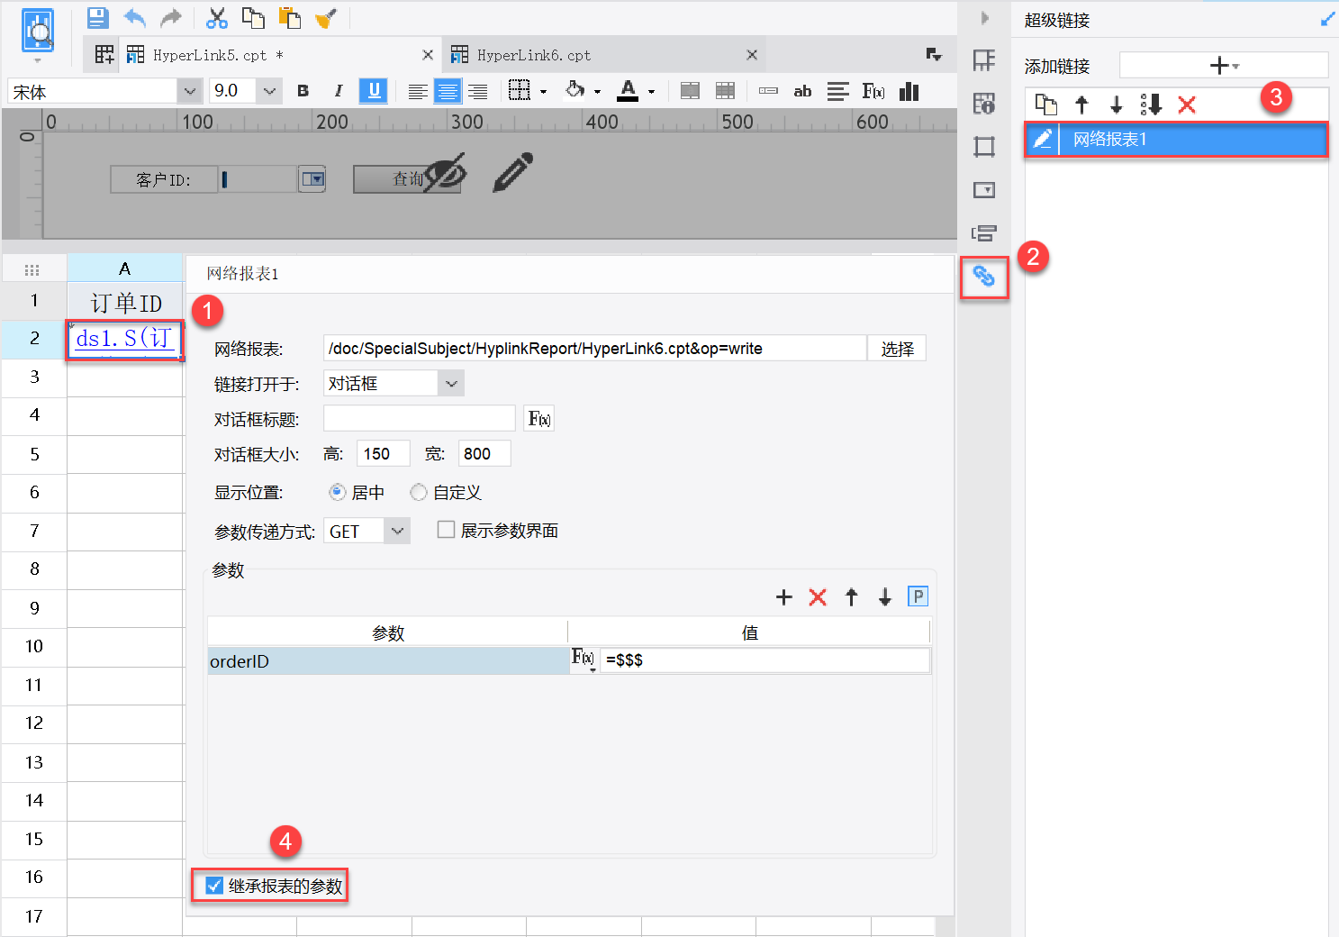Align text to the right
This screenshot has height=937, width=1339.
477,91
